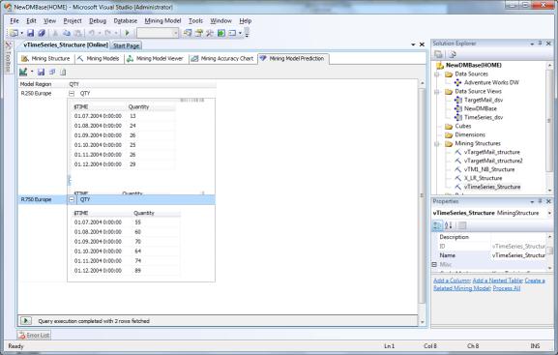Click the Alphabetical sort icon in Properties
The height and width of the screenshot is (355, 558).
pos(449,225)
